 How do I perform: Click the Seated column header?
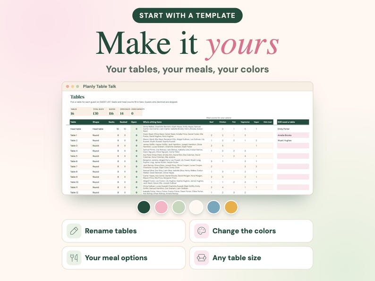[x=123, y=122]
